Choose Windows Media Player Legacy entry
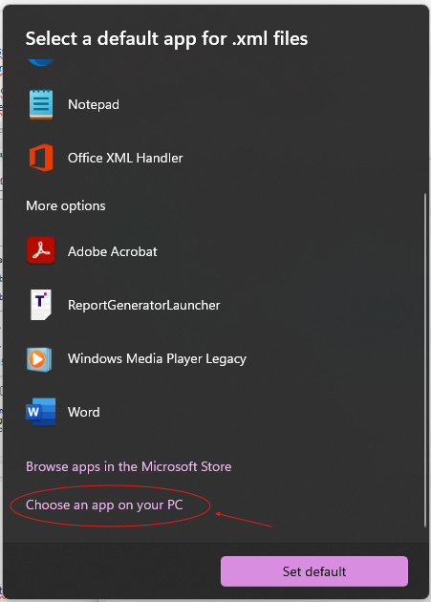The image size is (431, 602). click(215, 358)
